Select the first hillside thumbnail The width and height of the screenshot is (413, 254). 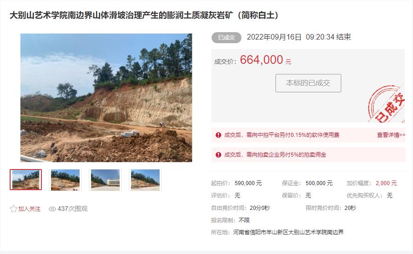click(x=26, y=180)
